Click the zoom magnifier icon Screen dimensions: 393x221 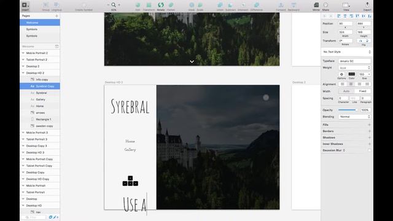coord(114,5)
